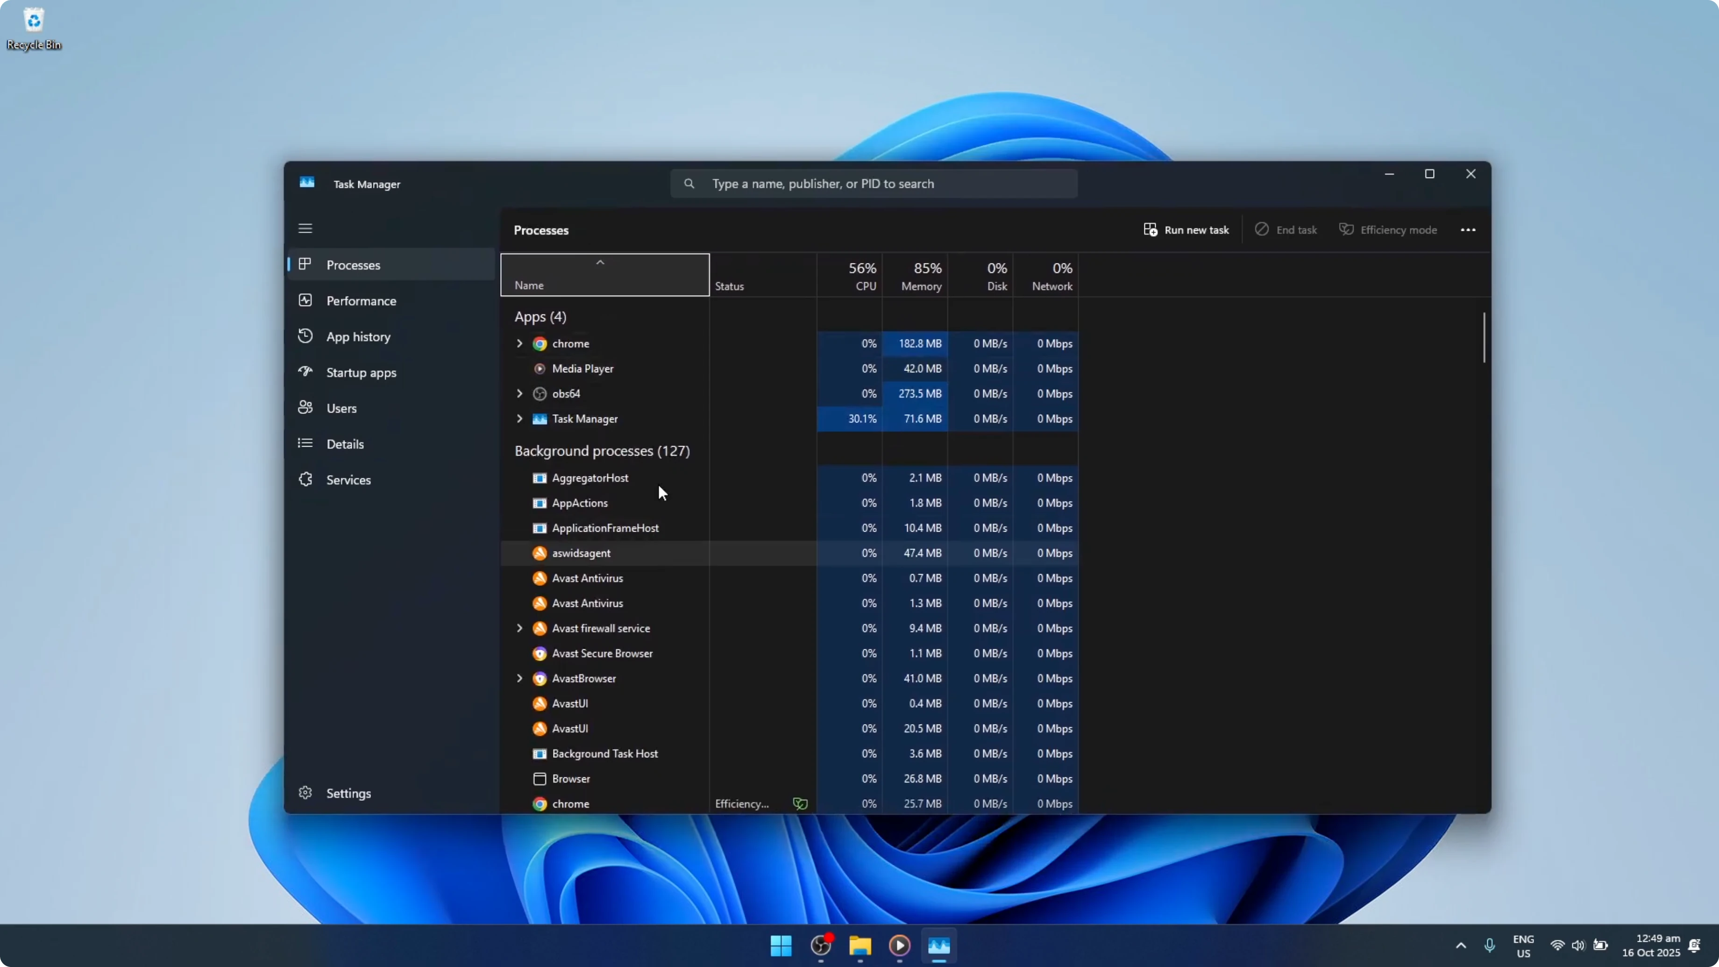Click the Apps (4) group header
This screenshot has width=1719, height=967.
point(540,317)
